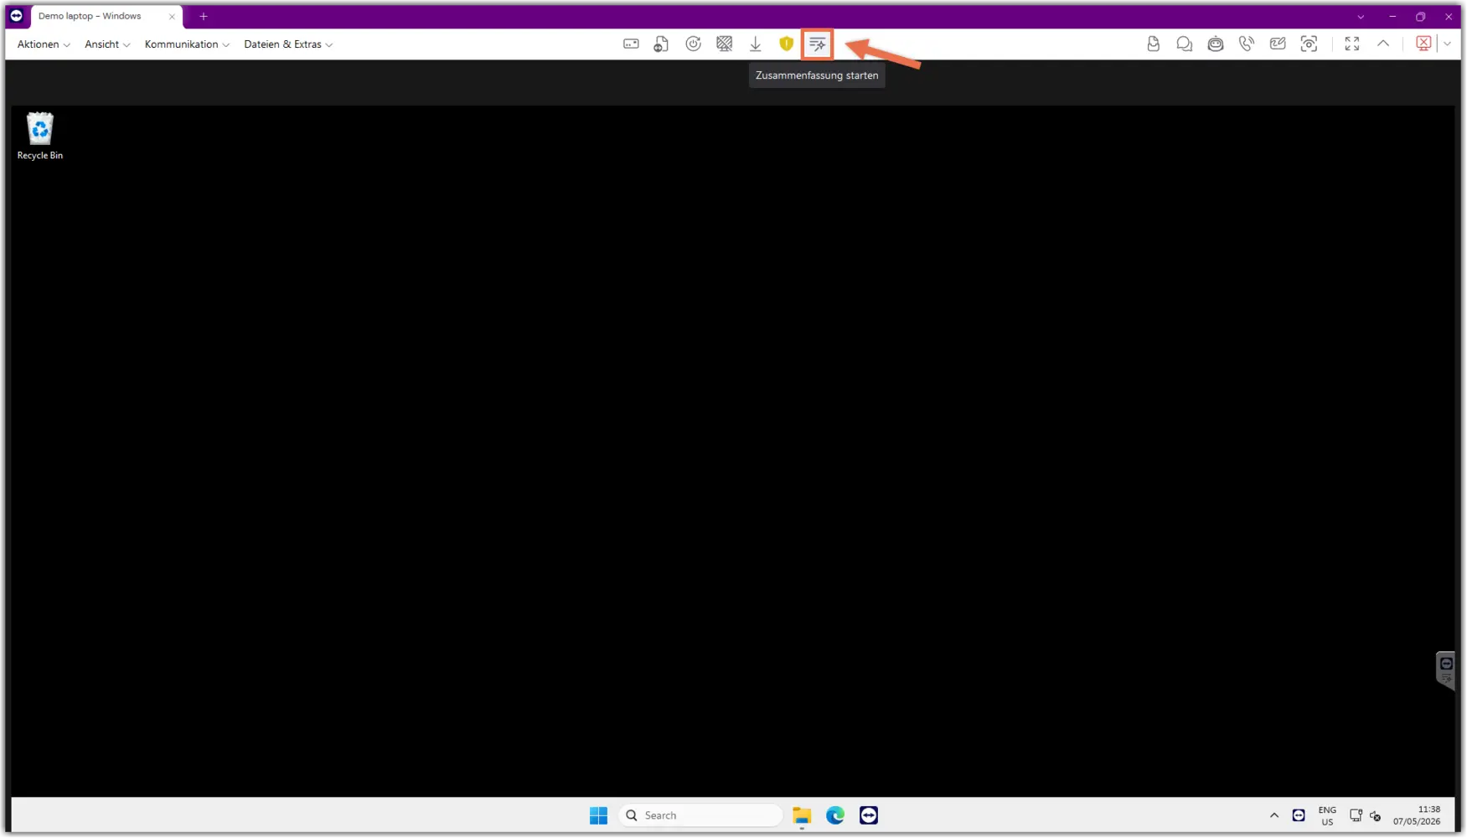This screenshot has width=1467, height=838.
Task: Show hidden tray icons on remote taskbar
Action: (1274, 815)
